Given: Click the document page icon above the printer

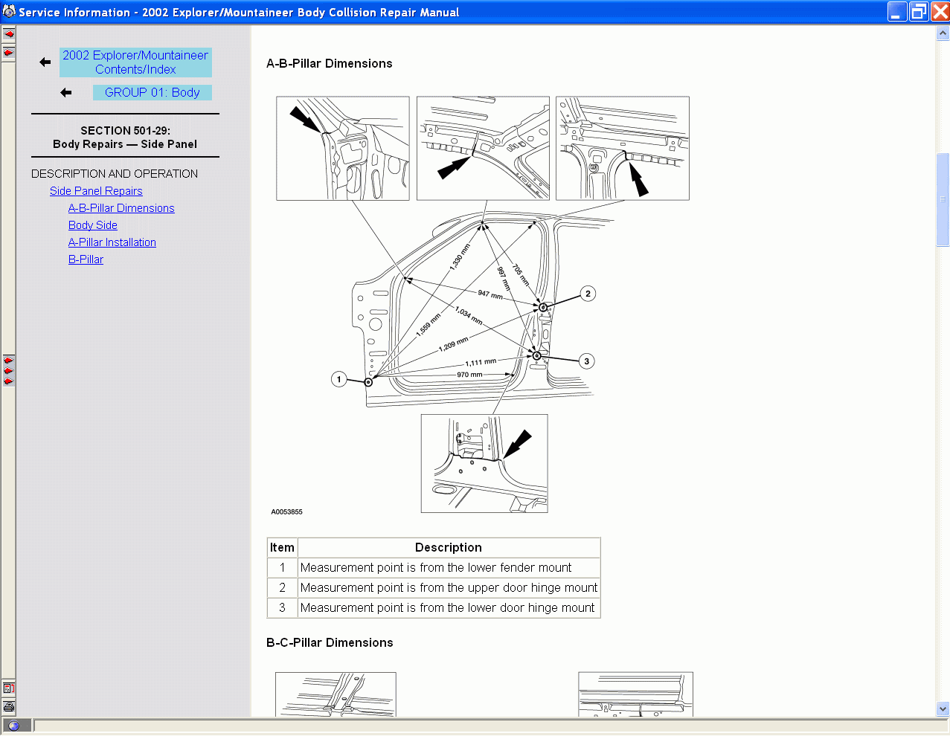Looking at the screenshot, I should (x=9, y=688).
